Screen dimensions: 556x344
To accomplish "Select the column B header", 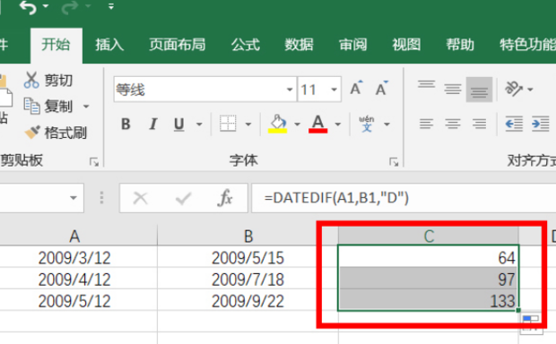I will (x=248, y=236).
